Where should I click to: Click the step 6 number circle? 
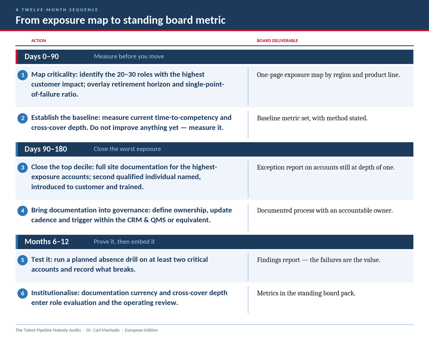click(23, 293)
